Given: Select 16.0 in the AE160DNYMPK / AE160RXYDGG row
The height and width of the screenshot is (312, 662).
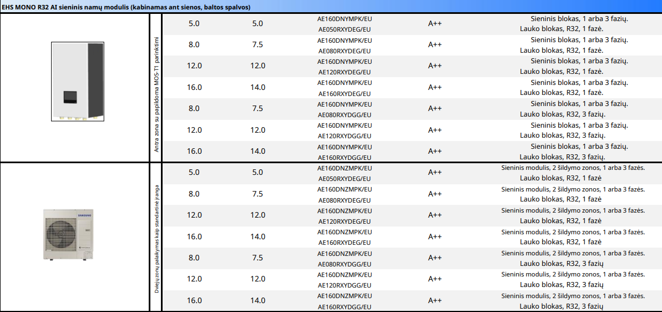Looking at the screenshot, I should coord(194,151).
